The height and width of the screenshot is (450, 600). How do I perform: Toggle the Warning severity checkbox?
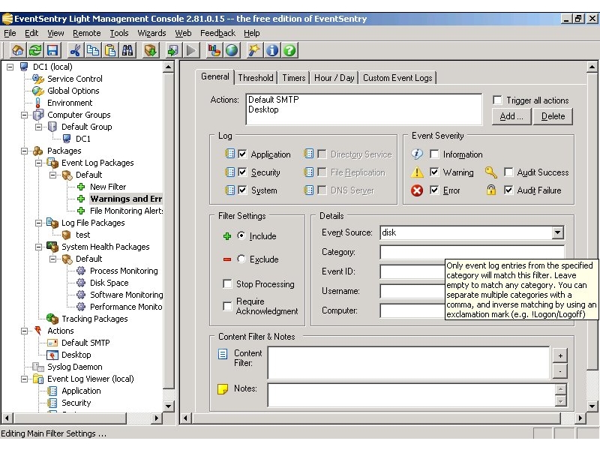click(x=434, y=172)
